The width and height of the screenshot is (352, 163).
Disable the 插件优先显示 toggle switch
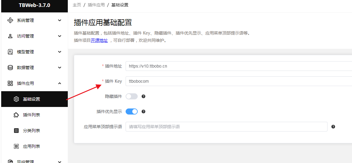[132, 111]
